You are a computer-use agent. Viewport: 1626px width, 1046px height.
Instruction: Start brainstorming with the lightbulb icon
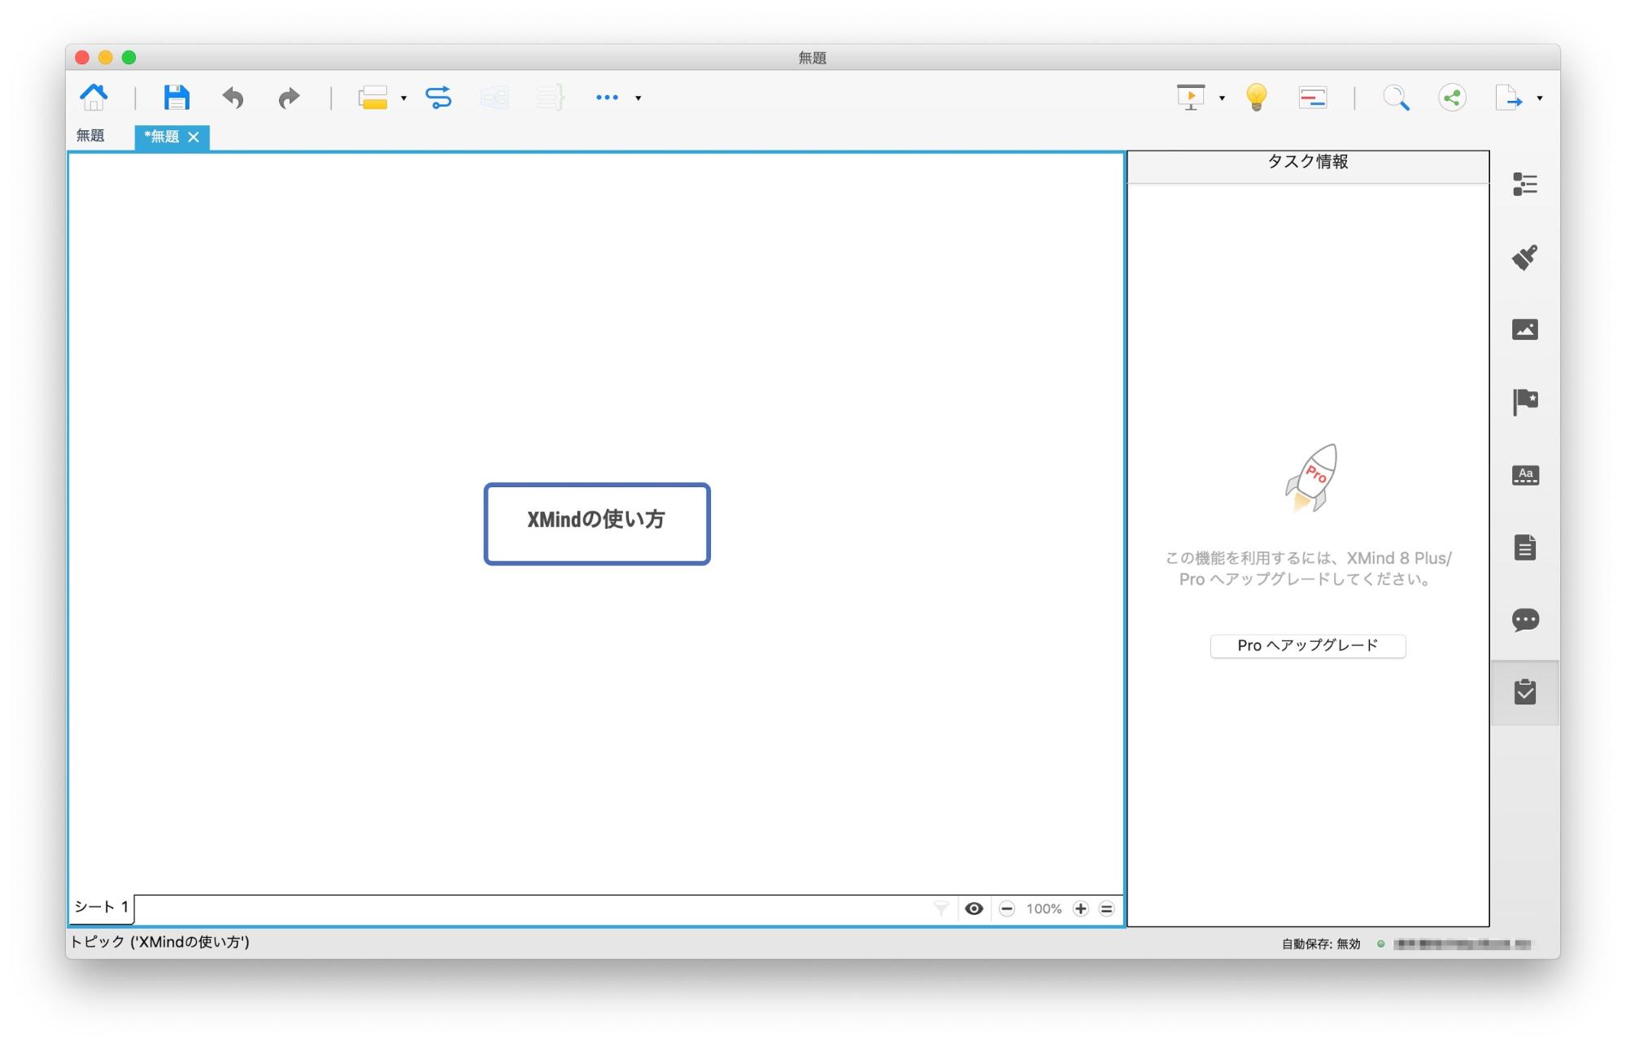(1257, 98)
